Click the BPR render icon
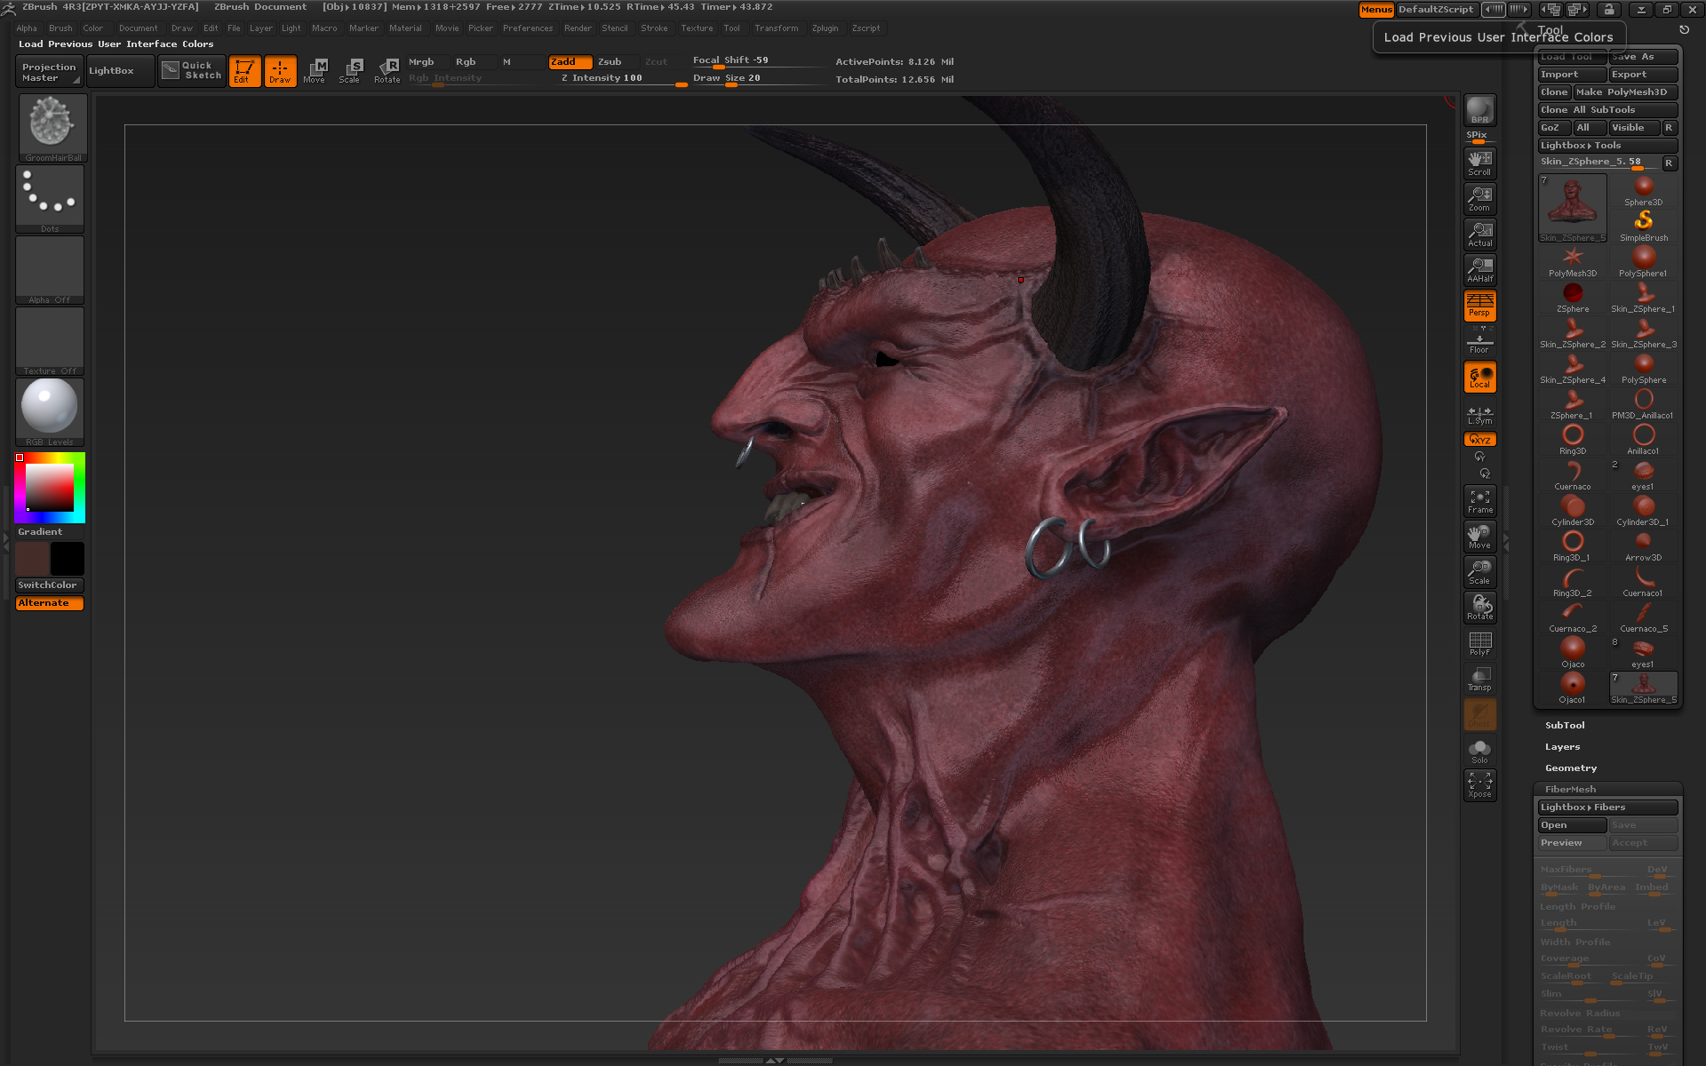 tap(1479, 109)
